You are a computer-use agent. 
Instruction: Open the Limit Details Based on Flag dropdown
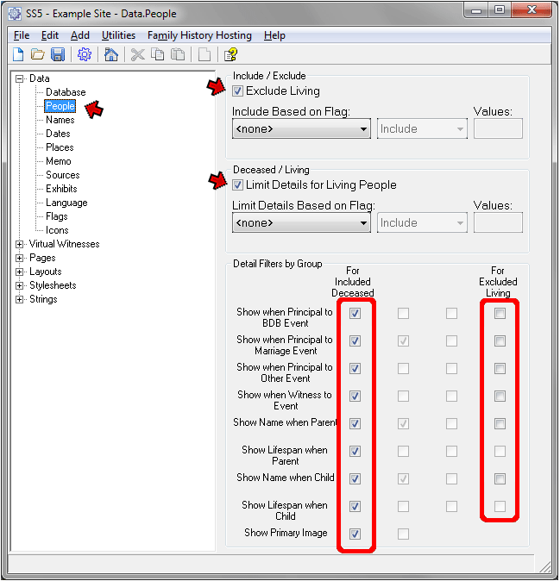click(x=301, y=223)
